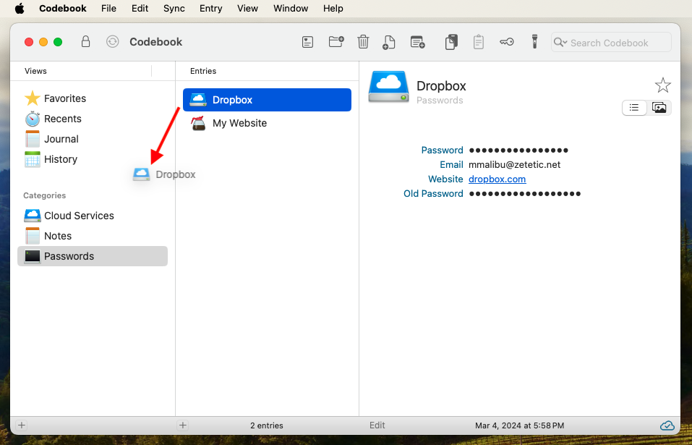This screenshot has width=692, height=445.
Task: Switch to image attachments view
Action: pyautogui.click(x=659, y=108)
